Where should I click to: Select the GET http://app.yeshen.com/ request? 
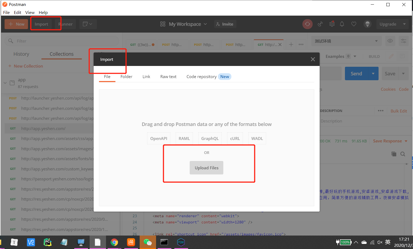pos(49,128)
